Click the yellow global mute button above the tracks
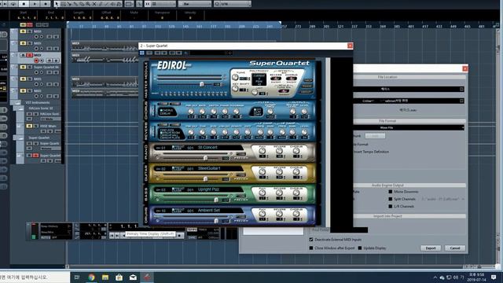This screenshot has width=503, height=283. coord(23,24)
